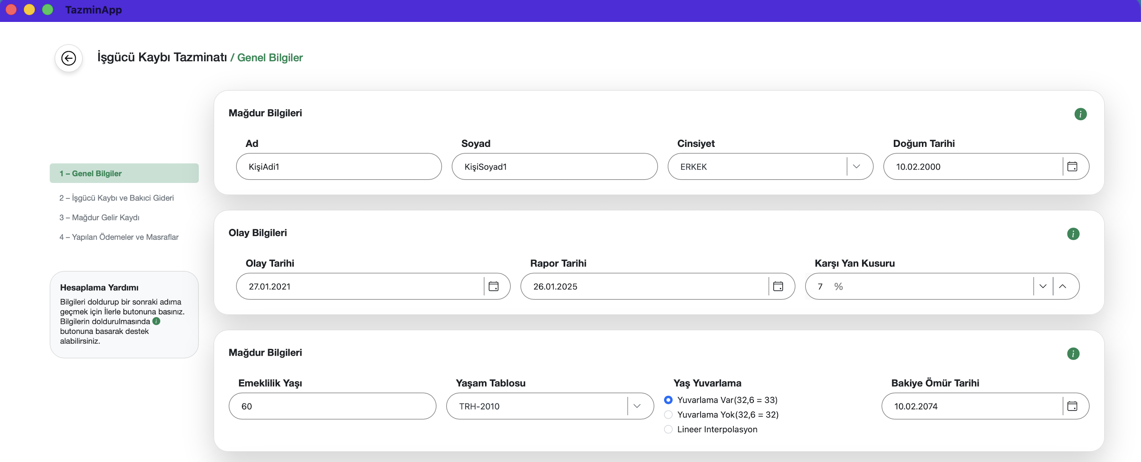The width and height of the screenshot is (1141, 462).
Task: Click the 1 – Genel Bilgiler step
Action: coord(124,173)
